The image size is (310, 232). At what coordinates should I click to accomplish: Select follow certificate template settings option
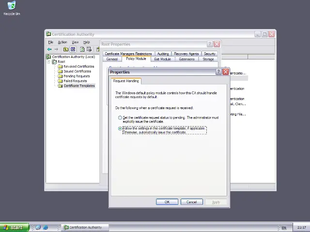click(120, 129)
